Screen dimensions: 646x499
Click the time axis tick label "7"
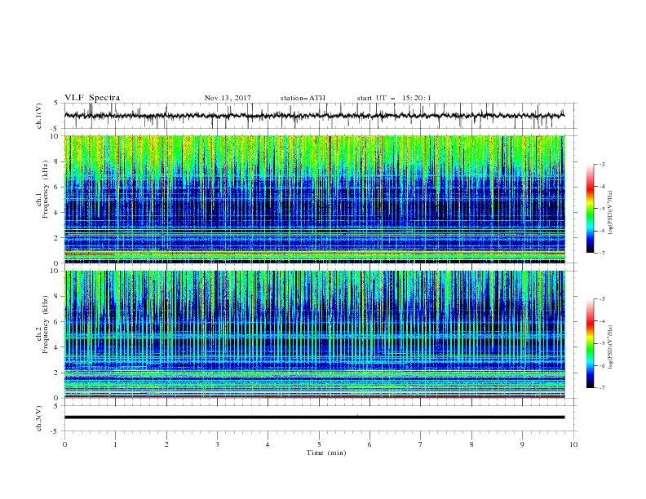(x=421, y=444)
